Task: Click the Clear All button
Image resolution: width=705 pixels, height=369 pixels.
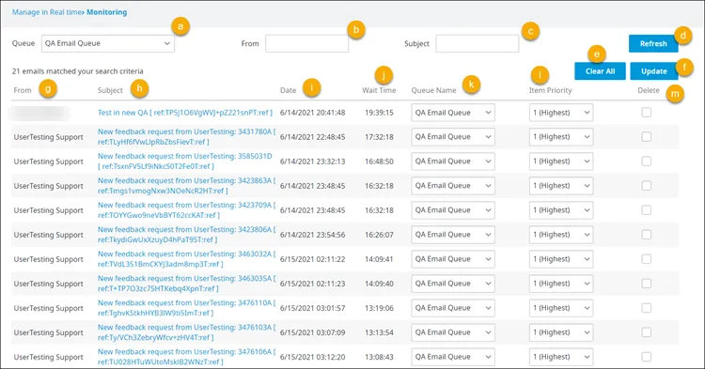Action: point(600,71)
